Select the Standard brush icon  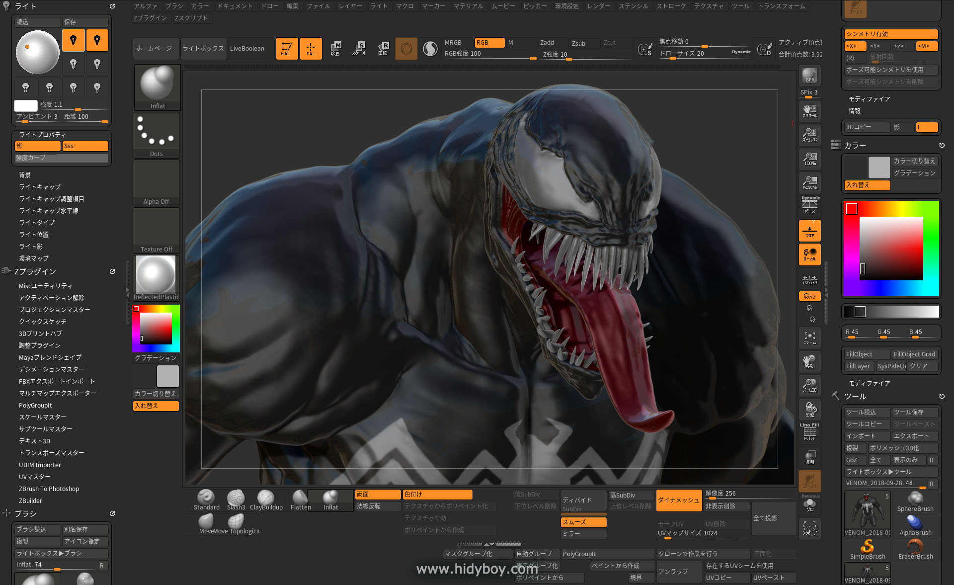coord(206,500)
